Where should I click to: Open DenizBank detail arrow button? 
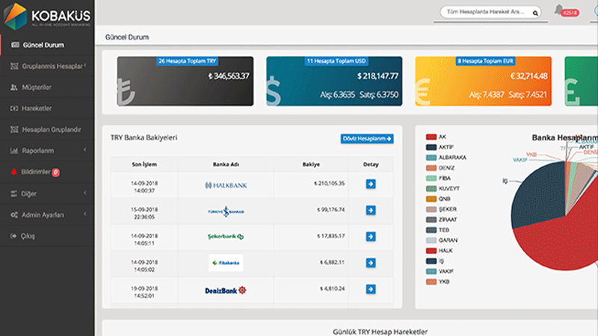pyautogui.click(x=371, y=289)
